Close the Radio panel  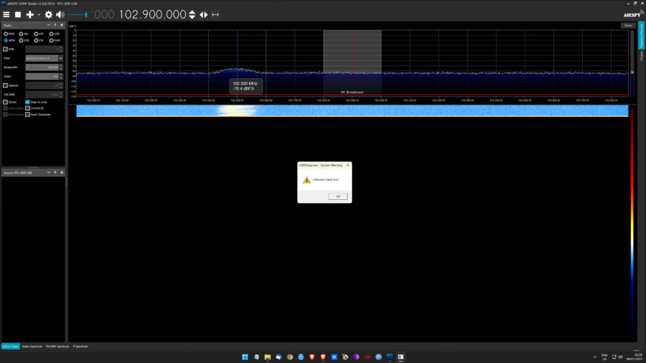point(62,25)
